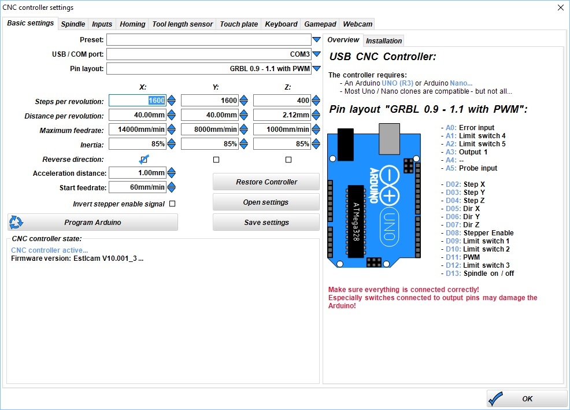Image resolution: width=570 pixels, height=410 pixels.
Task: Switch to the Inputs tab
Action: tap(102, 24)
